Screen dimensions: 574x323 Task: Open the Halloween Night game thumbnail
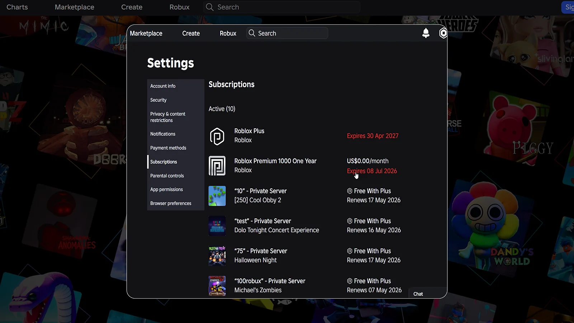coord(217,256)
